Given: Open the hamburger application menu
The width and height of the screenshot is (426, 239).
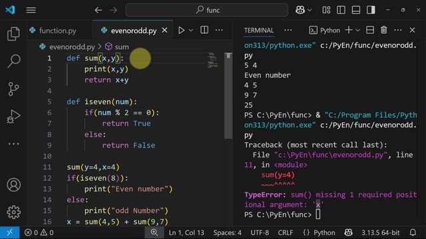Looking at the screenshot, I should click(x=31, y=10).
